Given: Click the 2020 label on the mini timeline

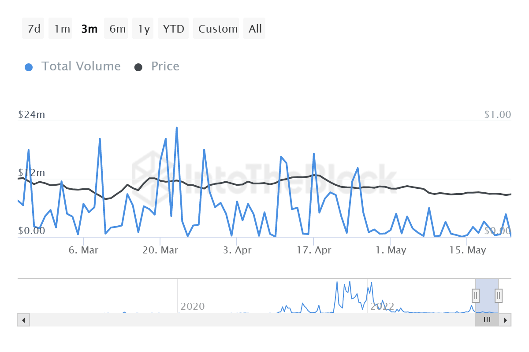Looking at the screenshot, I should [193, 306].
